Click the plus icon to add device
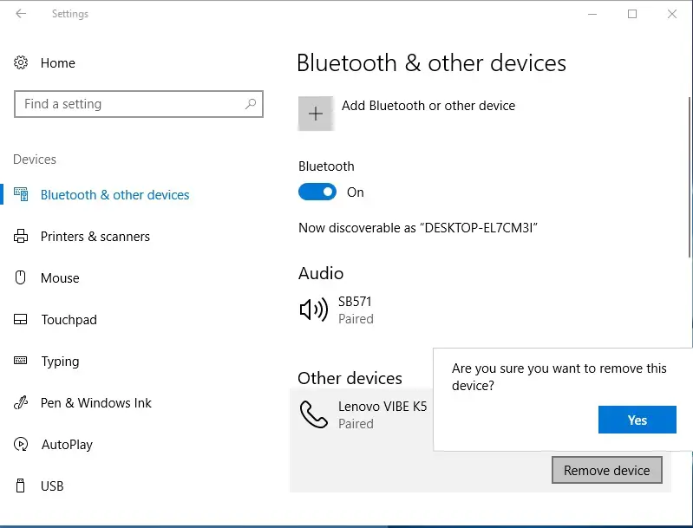The image size is (693, 528). click(x=316, y=114)
